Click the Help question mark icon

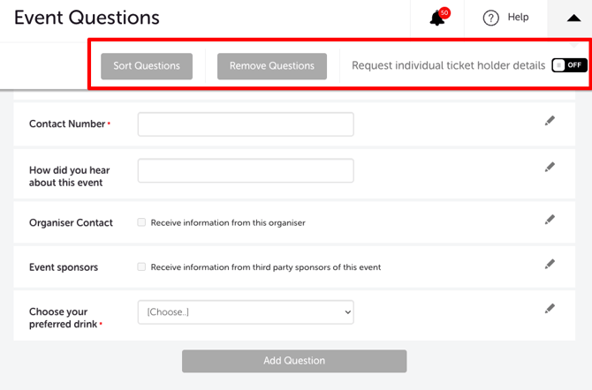[x=490, y=18]
